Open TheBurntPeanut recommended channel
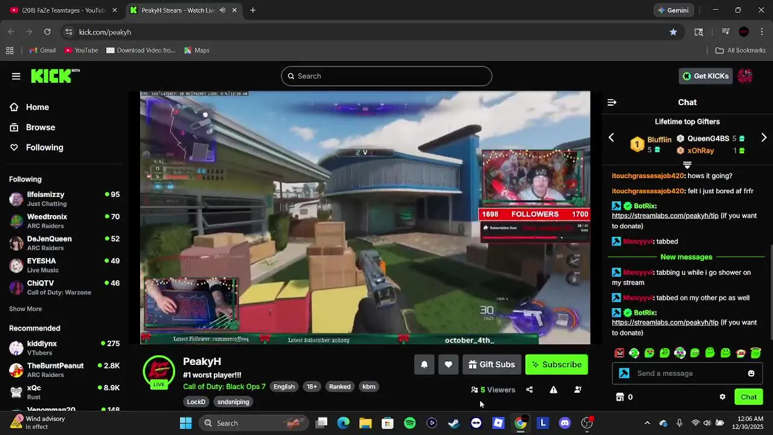 pos(64,370)
